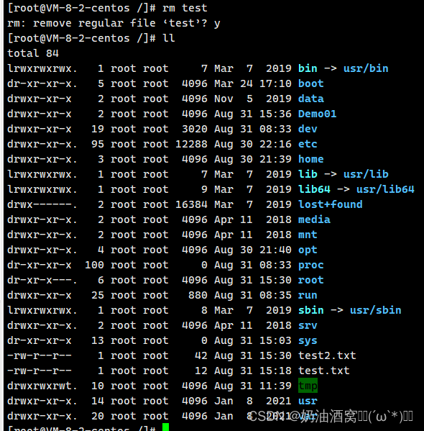Click the 'dev' directory name
Viewport: 424px width, 431px height.
click(308, 129)
